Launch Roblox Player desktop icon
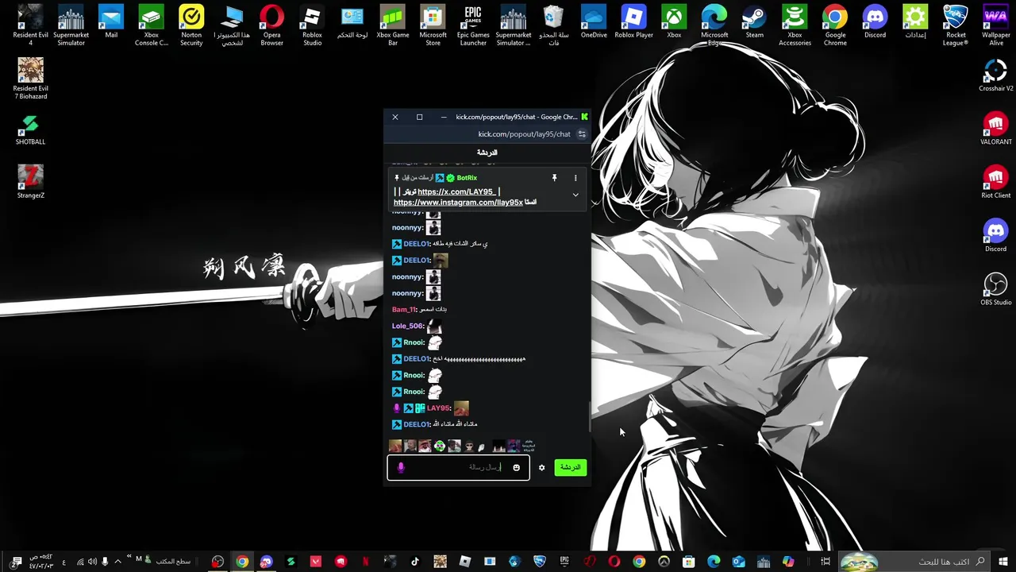The height and width of the screenshot is (572, 1016). click(633, 21)
